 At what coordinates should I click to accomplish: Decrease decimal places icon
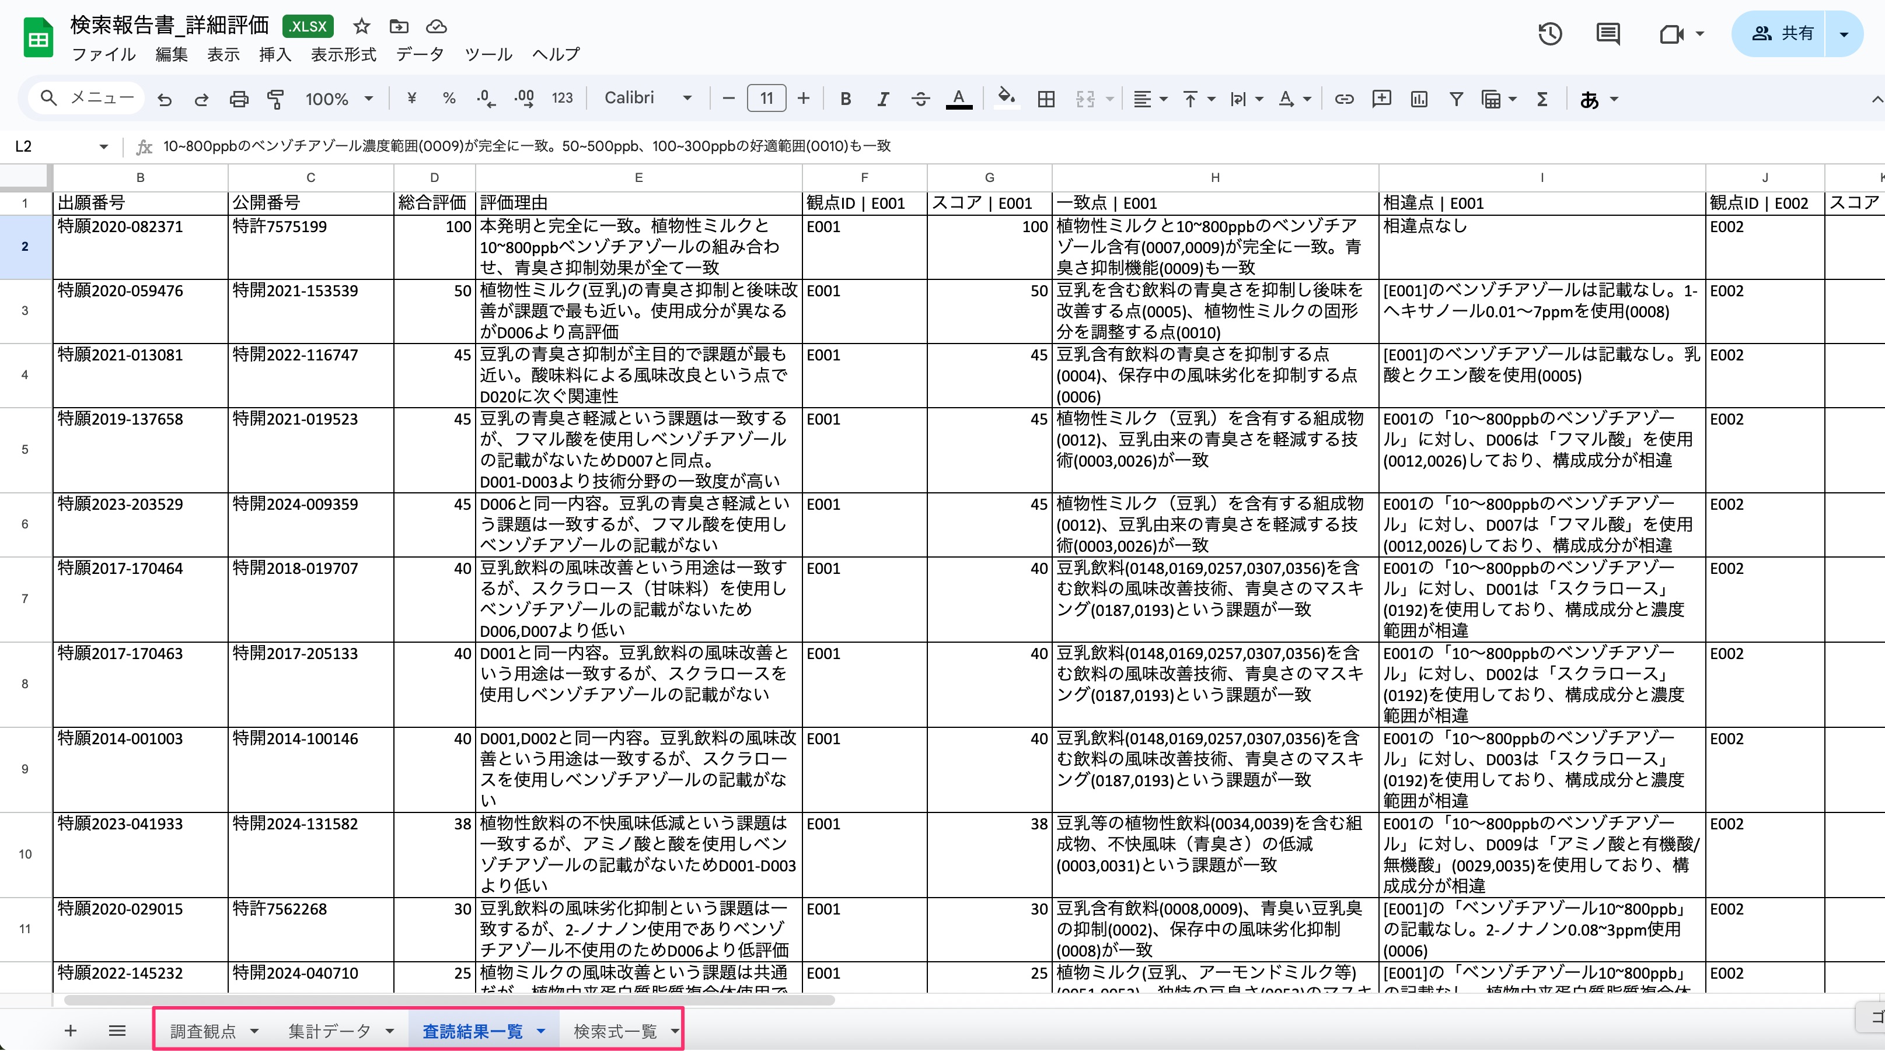click(x=486, y=99)
